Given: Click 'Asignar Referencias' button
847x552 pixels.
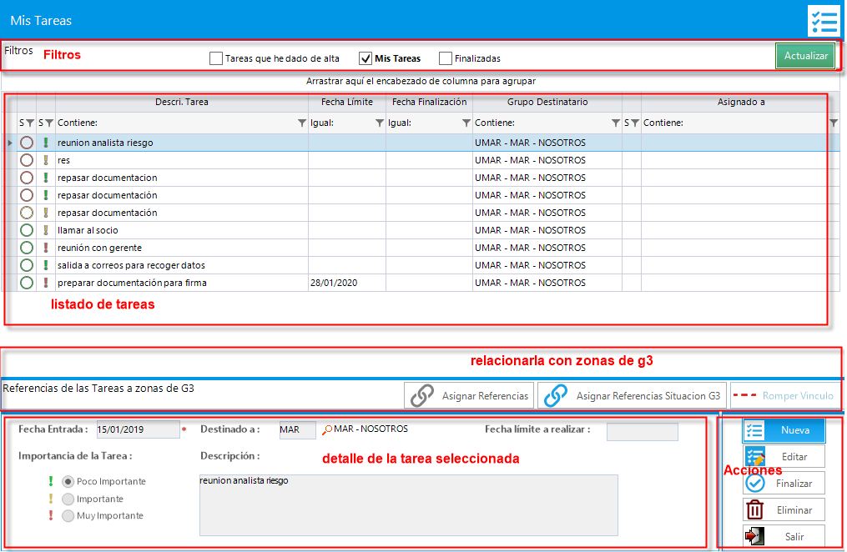Looking at the screenshot, I should tap(469, 395).
